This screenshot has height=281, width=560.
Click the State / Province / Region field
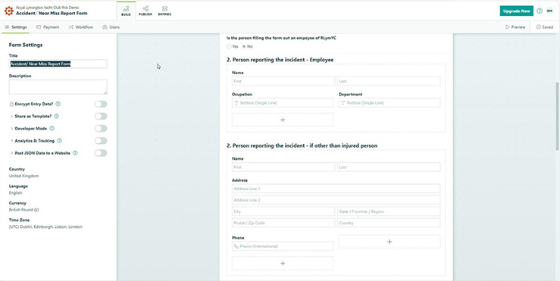(x=389, y=211)
